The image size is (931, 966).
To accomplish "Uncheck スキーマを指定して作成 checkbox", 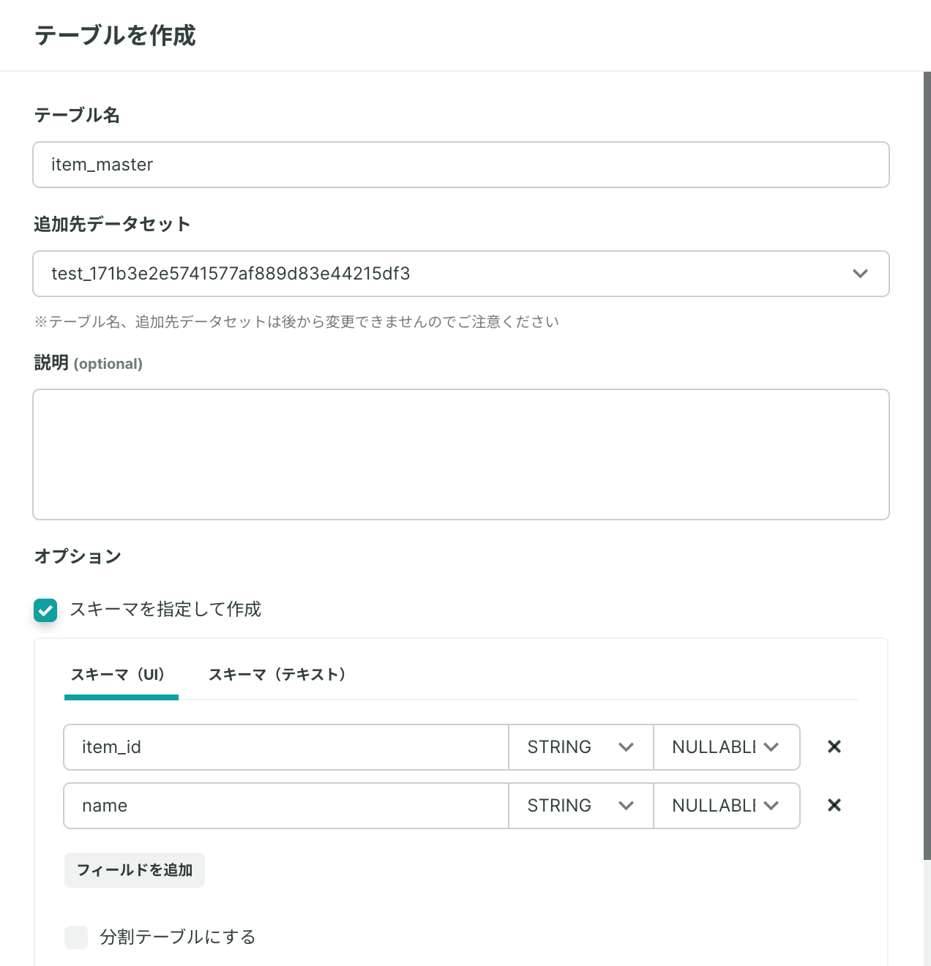I will coord(45,610).
